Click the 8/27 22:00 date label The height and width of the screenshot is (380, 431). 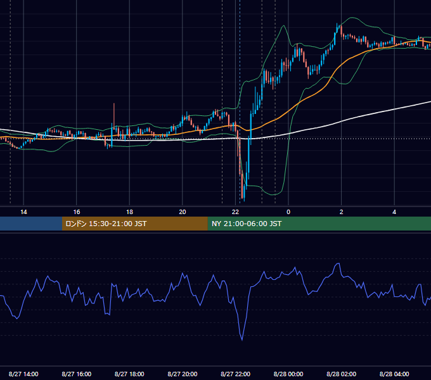[x=235, y=374]
